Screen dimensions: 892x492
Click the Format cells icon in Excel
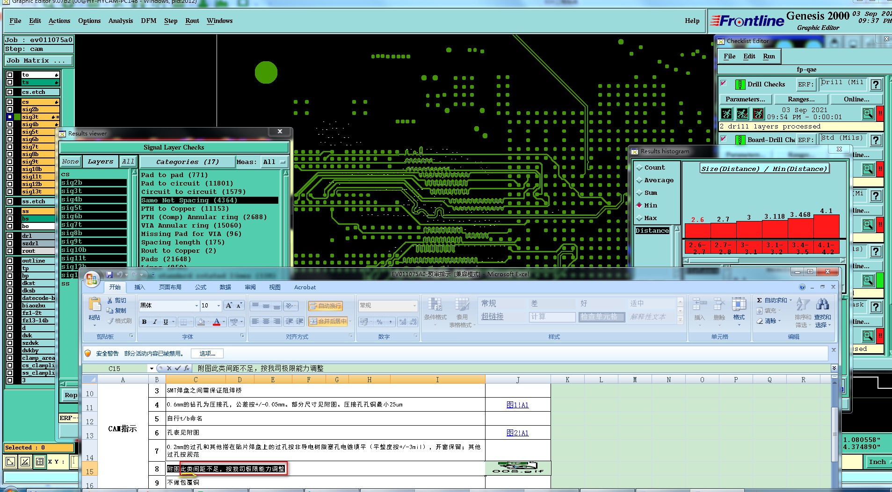pyautogui.click(x=739, y=305)
